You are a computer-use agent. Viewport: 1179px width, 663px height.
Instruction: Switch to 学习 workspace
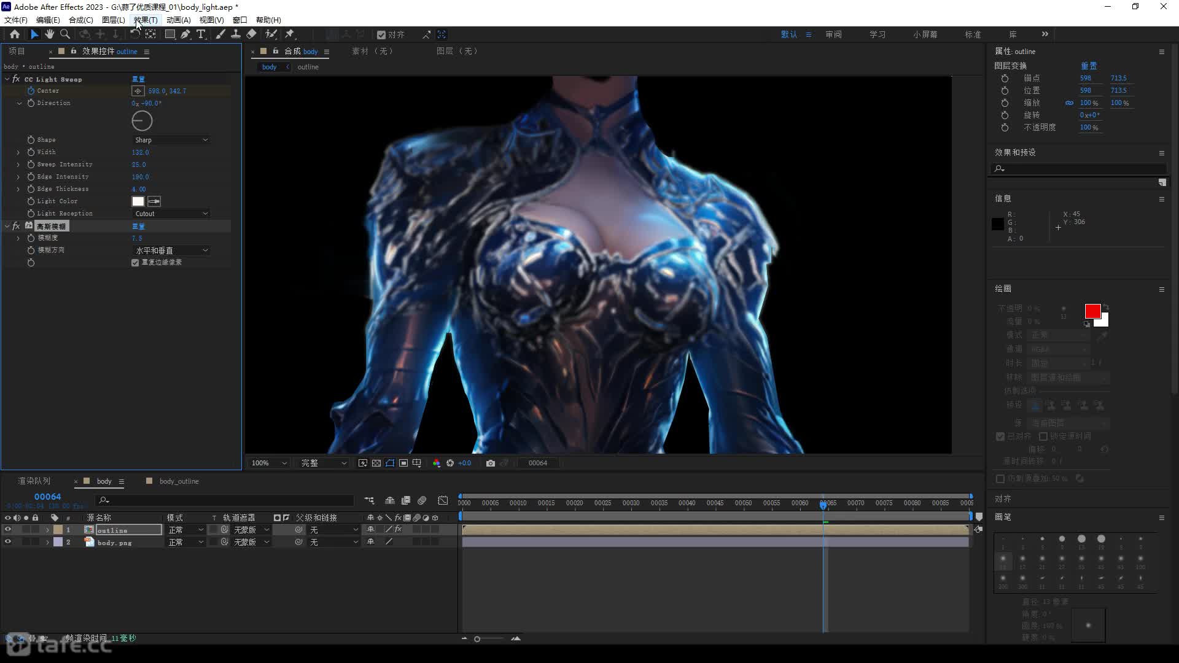(x=877, y=34)
